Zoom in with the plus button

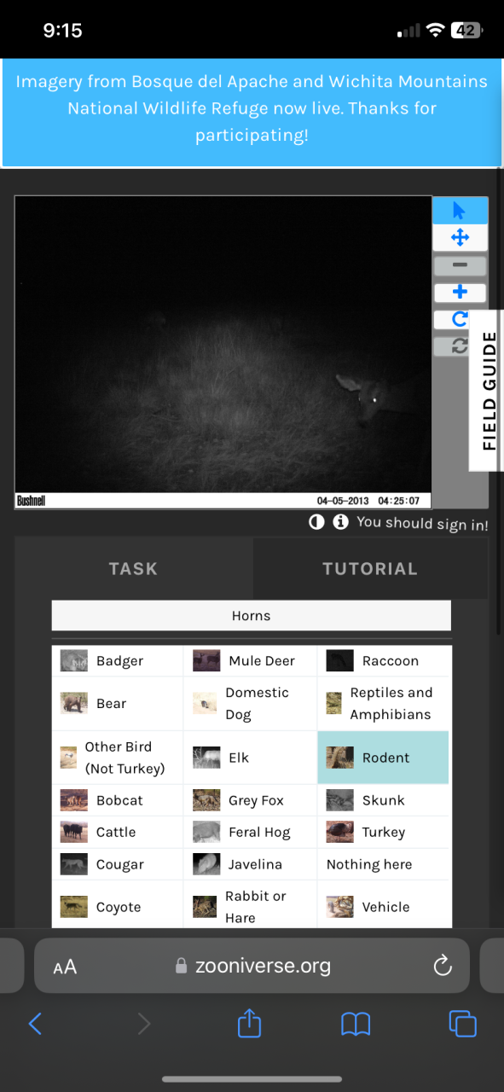tap(460, 293)
